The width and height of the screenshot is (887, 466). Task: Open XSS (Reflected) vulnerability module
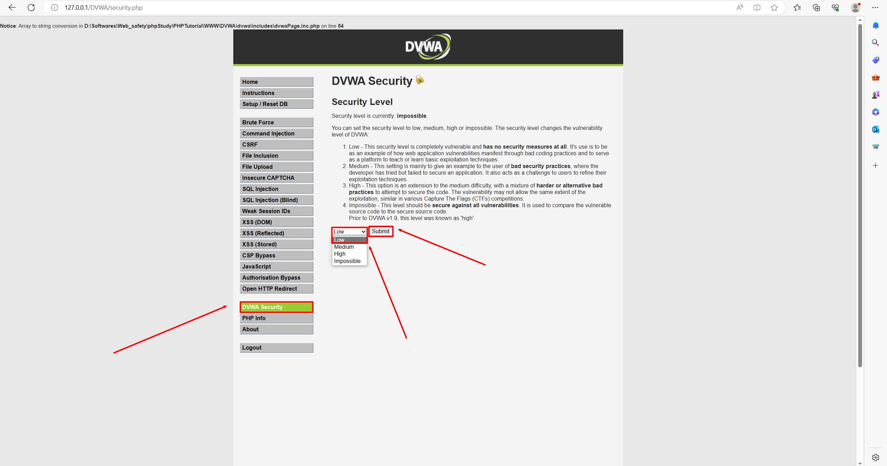click(x=276, y=233)
